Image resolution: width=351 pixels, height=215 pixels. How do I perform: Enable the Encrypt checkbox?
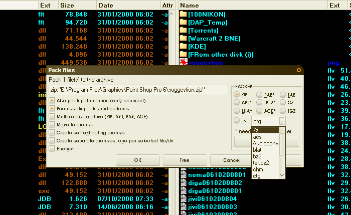coord(52,149)
